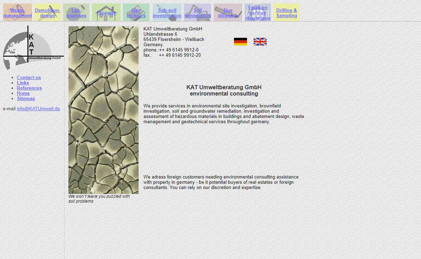Switch to German language flag

coord(240,42)
